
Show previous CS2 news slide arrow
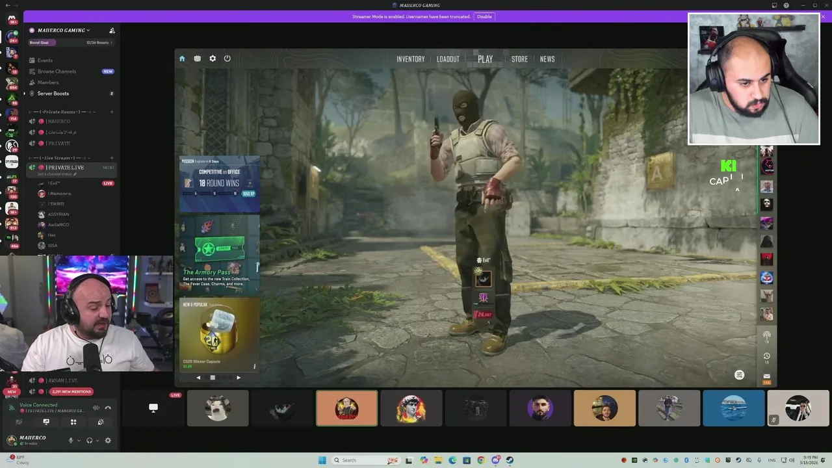(198, 378)
